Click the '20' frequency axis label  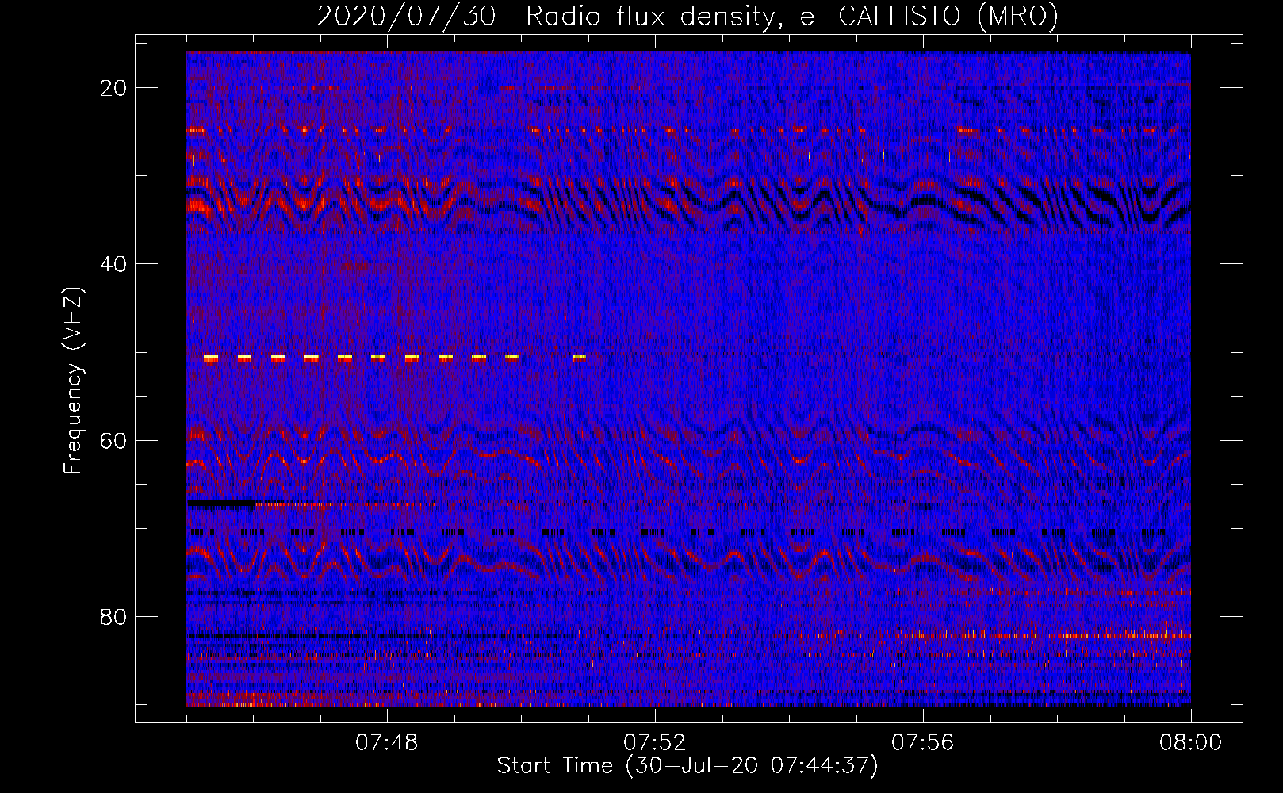(x=113, y=88)
